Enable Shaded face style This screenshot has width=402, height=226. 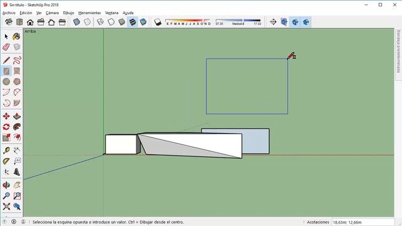122,22
